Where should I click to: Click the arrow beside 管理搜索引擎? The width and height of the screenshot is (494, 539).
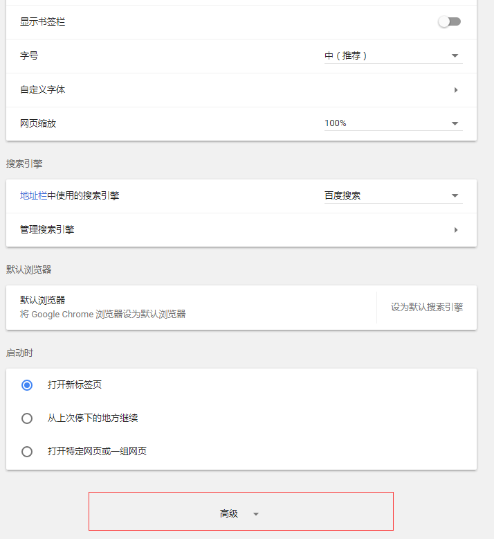pos(456,230)
